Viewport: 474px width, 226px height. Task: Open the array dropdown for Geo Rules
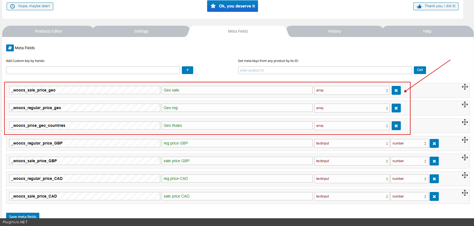coord(352,126)
